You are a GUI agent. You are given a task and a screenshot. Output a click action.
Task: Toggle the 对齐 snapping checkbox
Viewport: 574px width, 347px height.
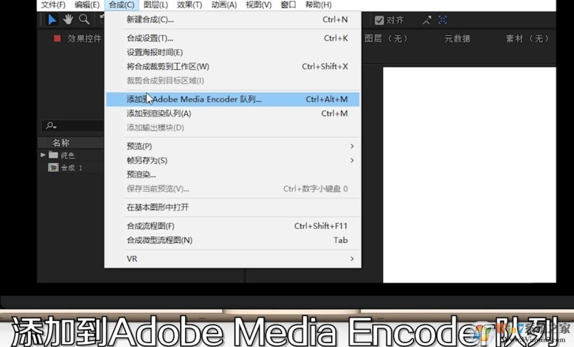click(x=379, y=20)
